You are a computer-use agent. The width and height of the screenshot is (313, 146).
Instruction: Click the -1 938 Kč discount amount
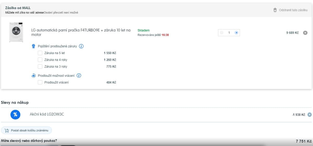coord(298,115)
